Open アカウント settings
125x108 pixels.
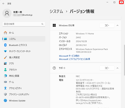coord(24,70)
